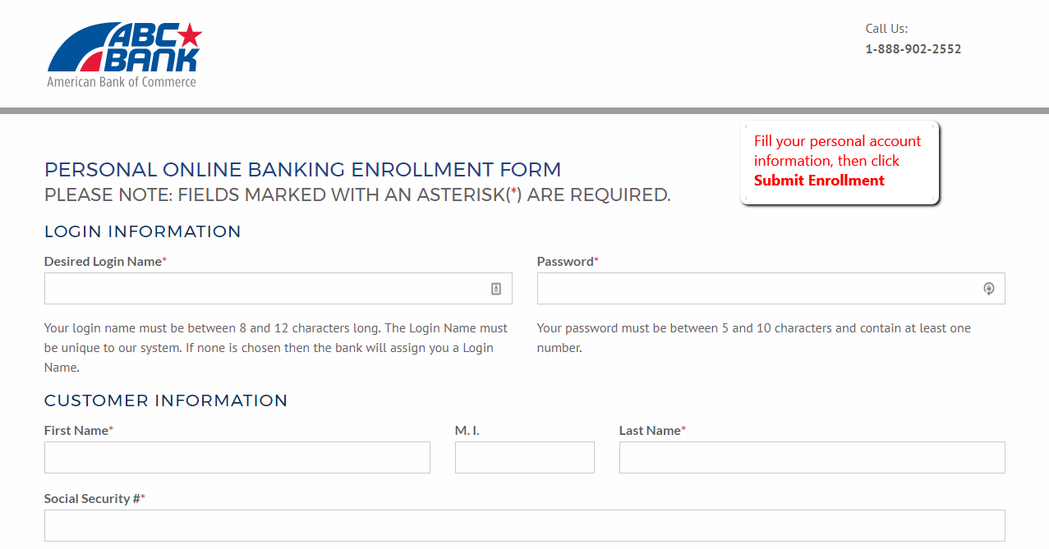Select the M. I. input box
The width and height of the screenshot is (1049, 549).
coord(524,457)
